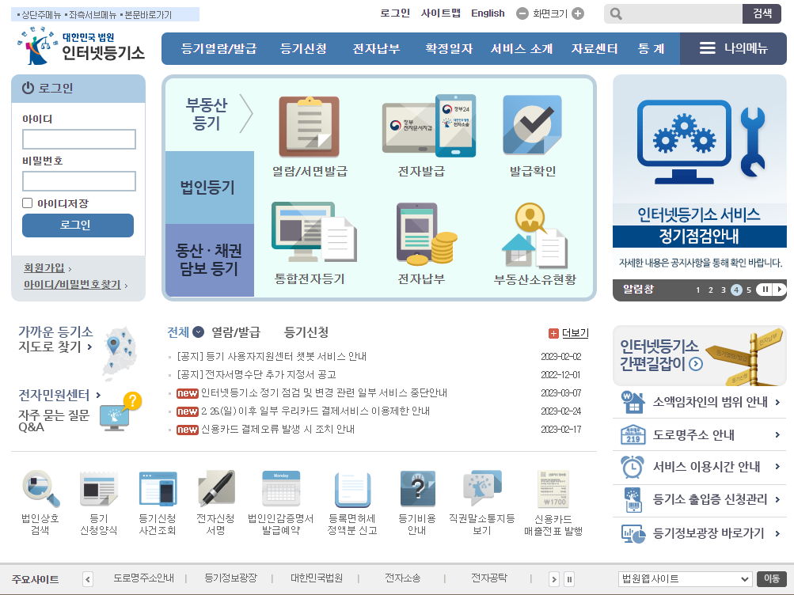Open the 통계 menu
794x595 pixels.
click(652, 48)
